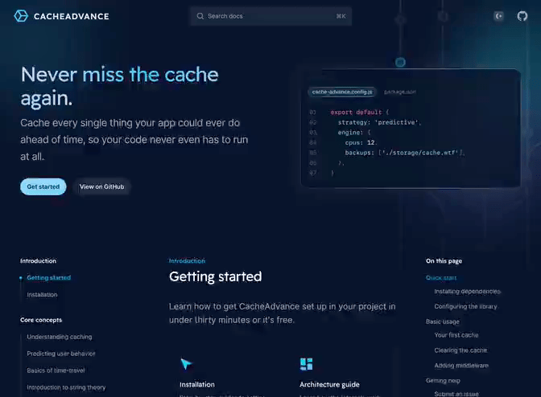Click the Get started button
Viewport: 541px width, 397px height.
43,186
